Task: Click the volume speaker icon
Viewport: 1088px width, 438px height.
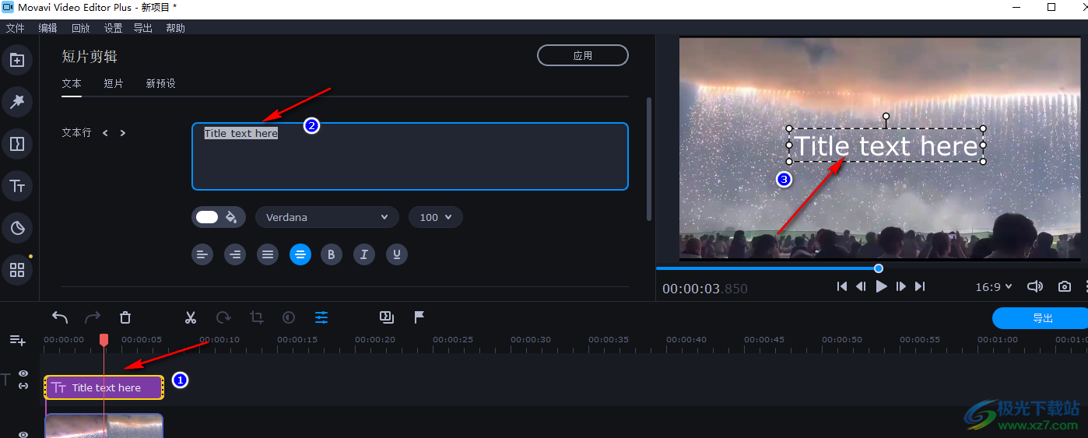Action: pos(1035,286)
